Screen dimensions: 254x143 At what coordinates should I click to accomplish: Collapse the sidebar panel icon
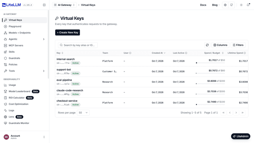coord(44,5)
